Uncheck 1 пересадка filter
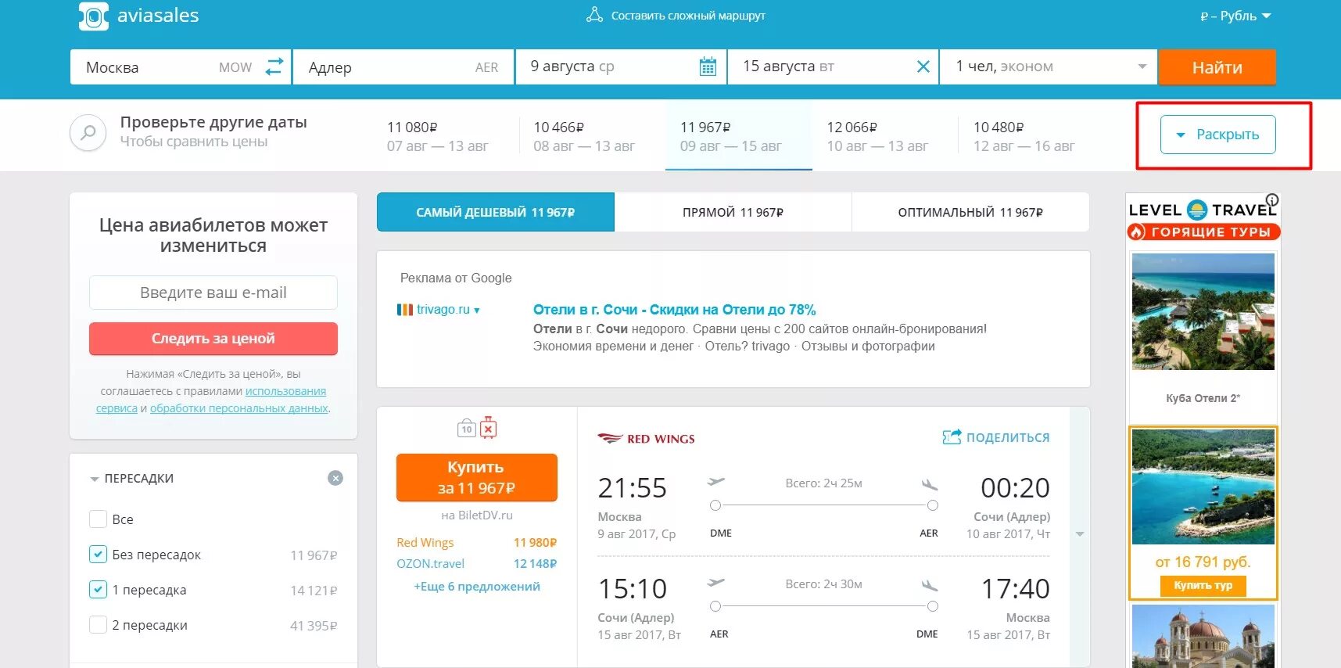1341x668 pixels. [x=98, y=589]
